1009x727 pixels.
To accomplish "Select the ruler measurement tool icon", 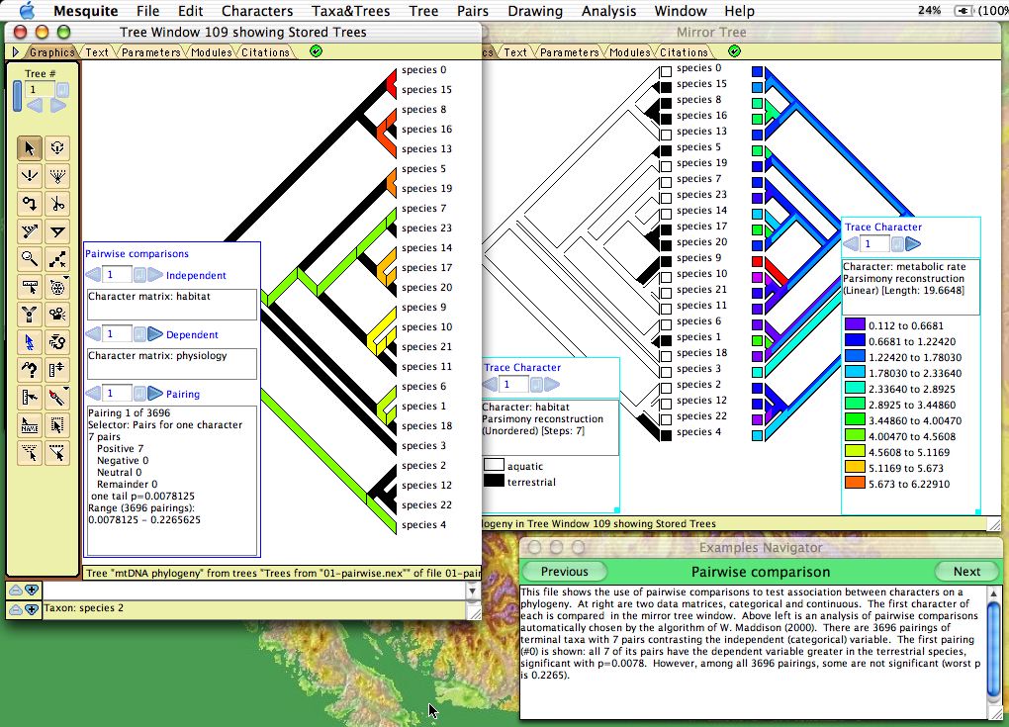I will pyautogui.click(x=30, y=288).
